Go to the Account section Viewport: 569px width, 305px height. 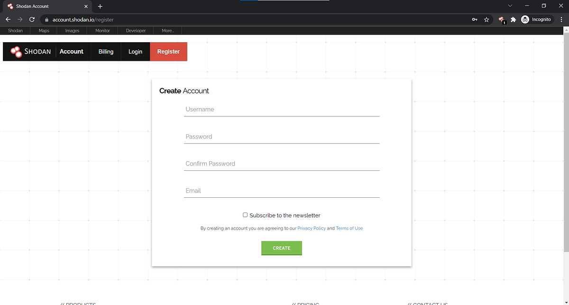pyautogui.click(x=72, y=52)
